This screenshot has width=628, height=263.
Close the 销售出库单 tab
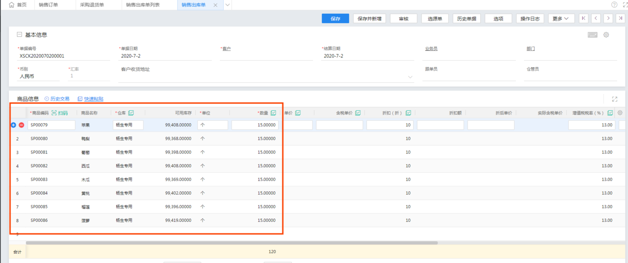215,5
